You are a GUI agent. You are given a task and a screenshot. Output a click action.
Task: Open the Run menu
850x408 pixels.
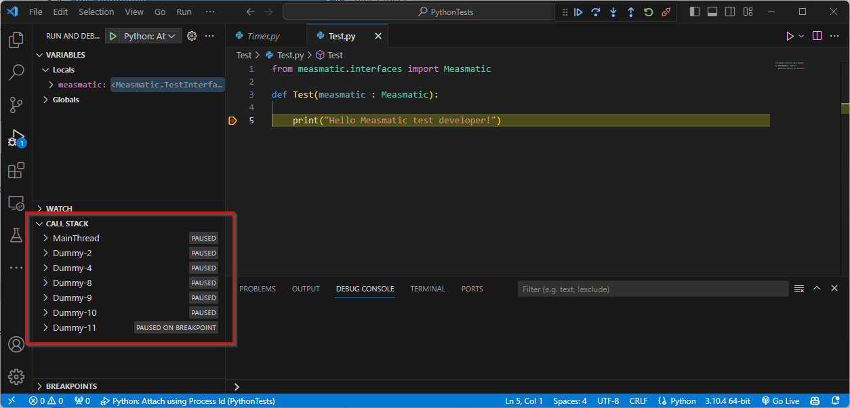click(184, 12)
